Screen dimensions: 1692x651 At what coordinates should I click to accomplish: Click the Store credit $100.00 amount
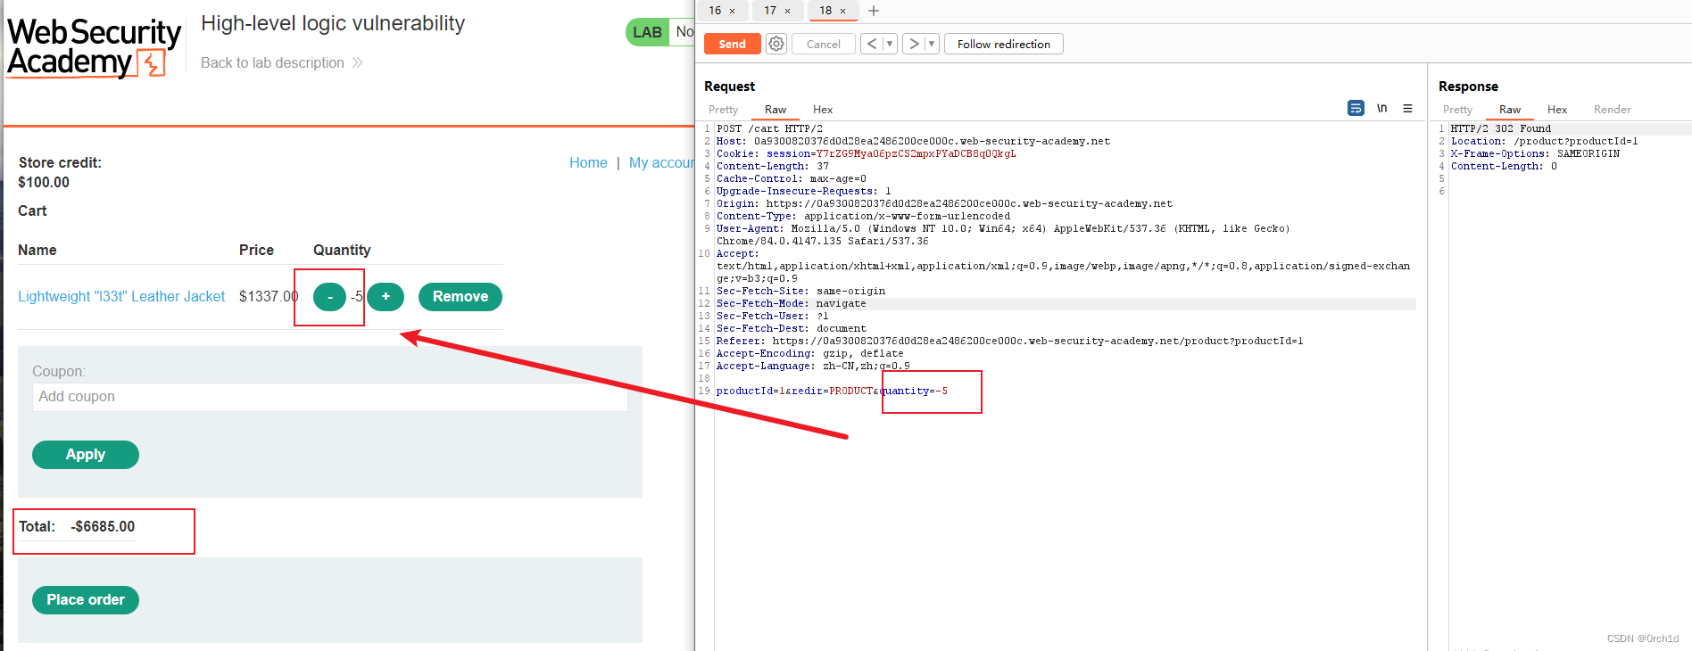[44, 182]
